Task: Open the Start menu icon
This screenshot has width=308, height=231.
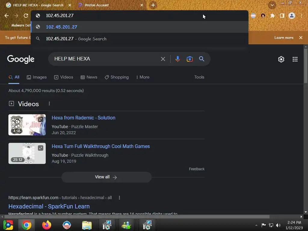Action: pos(8,225)
